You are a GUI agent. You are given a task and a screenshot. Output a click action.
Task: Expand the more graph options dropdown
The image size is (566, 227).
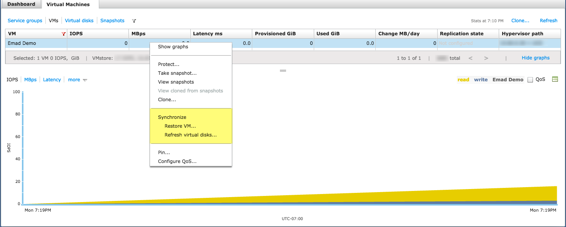(77, 80)
